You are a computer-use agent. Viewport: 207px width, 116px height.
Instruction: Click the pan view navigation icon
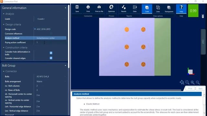tap(182, 82)
